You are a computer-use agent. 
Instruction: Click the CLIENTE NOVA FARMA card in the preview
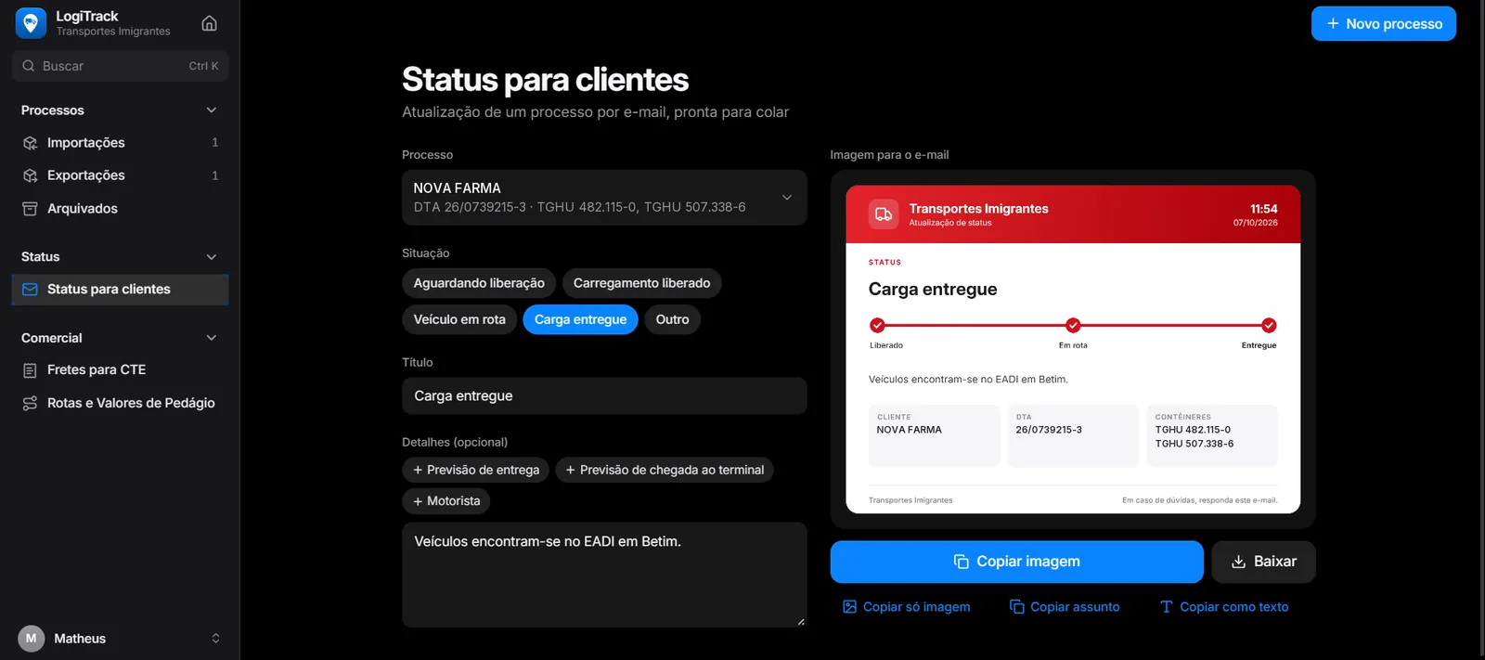coord(934,435)
